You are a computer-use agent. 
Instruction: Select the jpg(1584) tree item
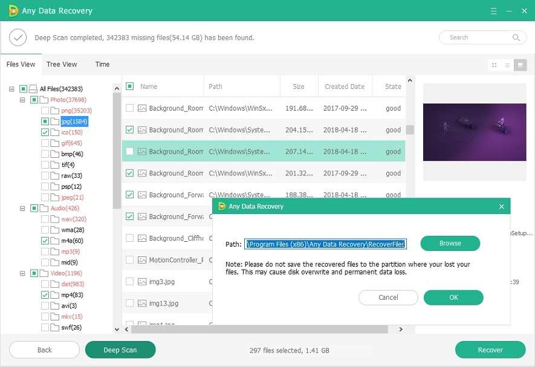pyautogui.click(x=74, y=121)
